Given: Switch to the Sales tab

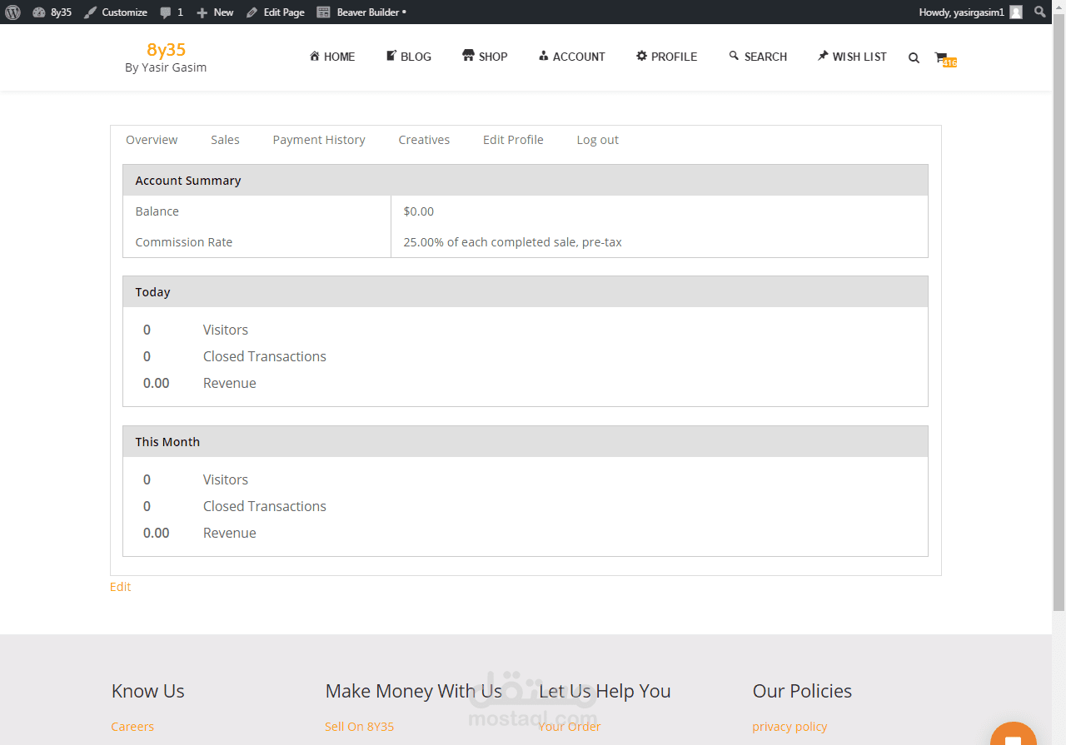Looking at the screenshot, I should [x=225, y=140].
